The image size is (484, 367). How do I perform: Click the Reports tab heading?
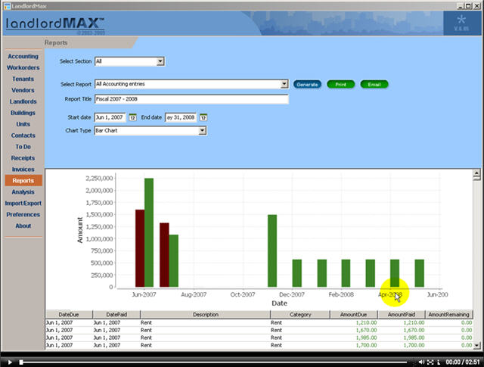pos(56,42)
